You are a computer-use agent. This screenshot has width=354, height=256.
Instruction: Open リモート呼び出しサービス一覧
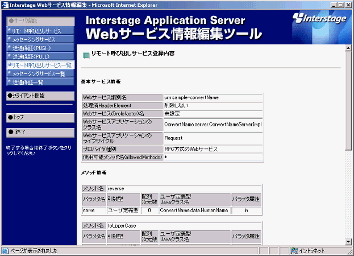40,65
